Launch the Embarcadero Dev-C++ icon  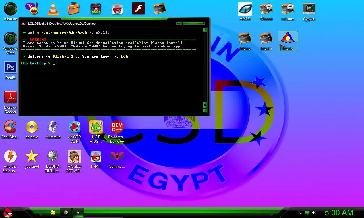[117, 132]
